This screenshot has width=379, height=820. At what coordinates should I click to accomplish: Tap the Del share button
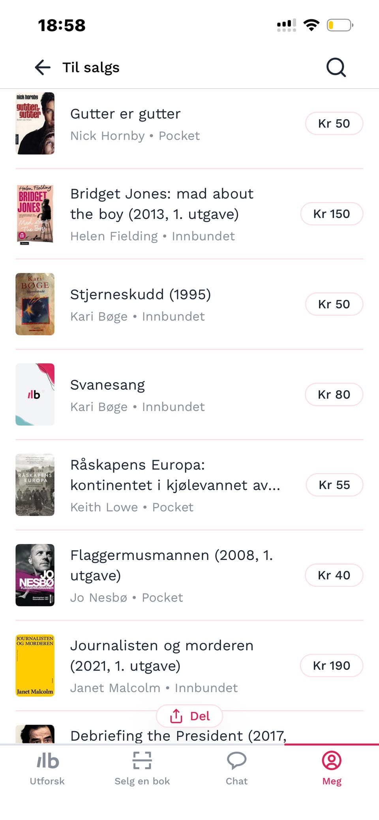click(189, 716)
